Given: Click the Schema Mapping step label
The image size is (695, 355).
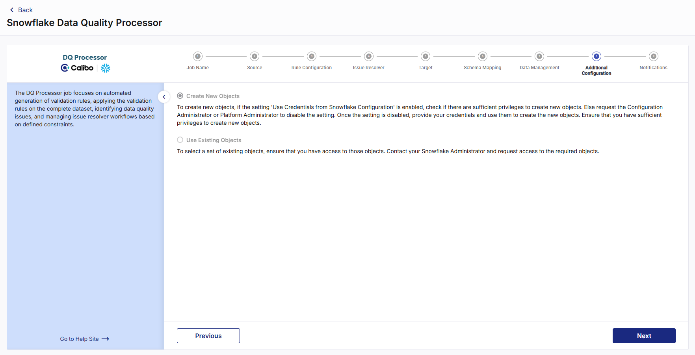Looking at the screenshot, I should coord(483,68).
